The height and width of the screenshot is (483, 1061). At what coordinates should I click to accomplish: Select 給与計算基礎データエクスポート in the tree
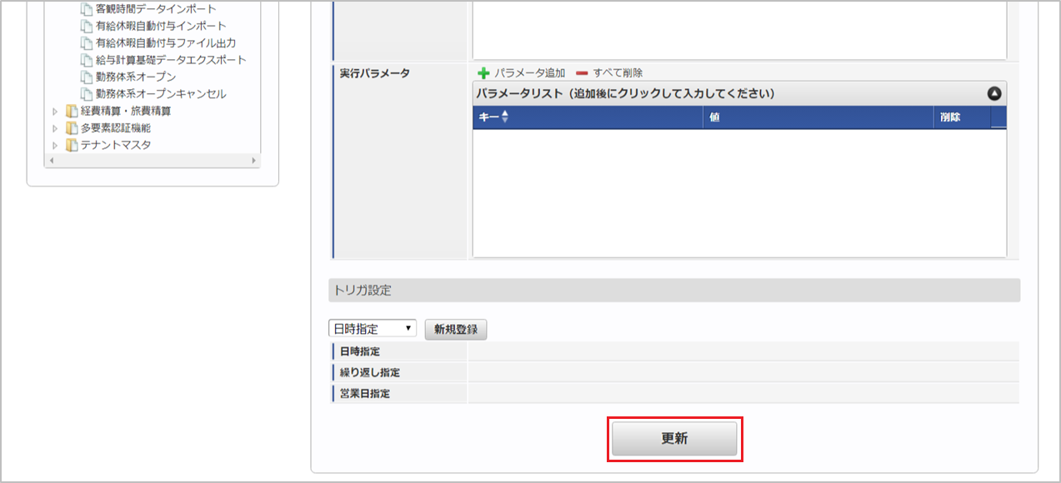(171, 60)
